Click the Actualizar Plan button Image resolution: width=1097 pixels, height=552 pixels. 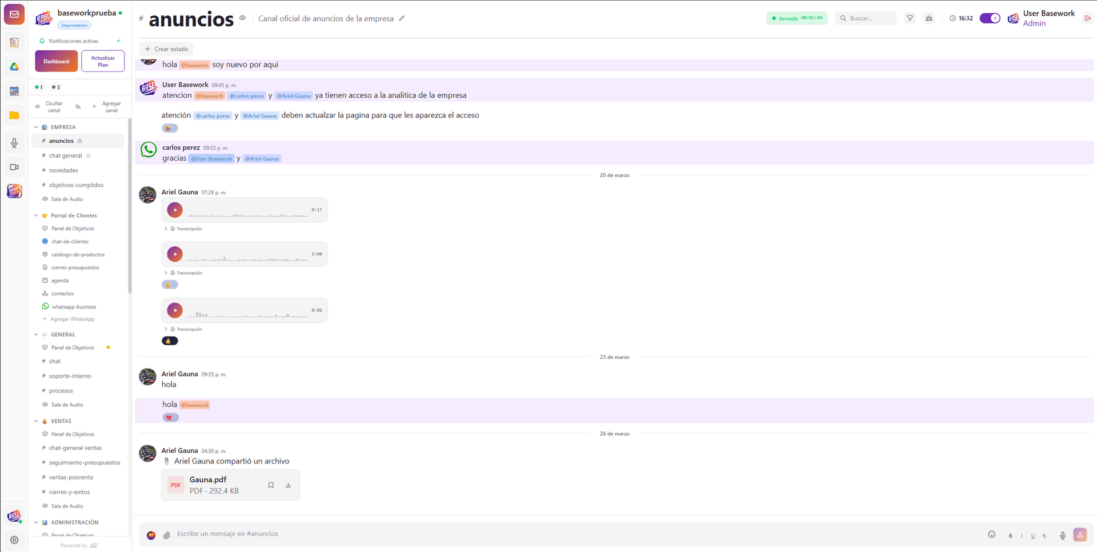click(x=103, y=61)
